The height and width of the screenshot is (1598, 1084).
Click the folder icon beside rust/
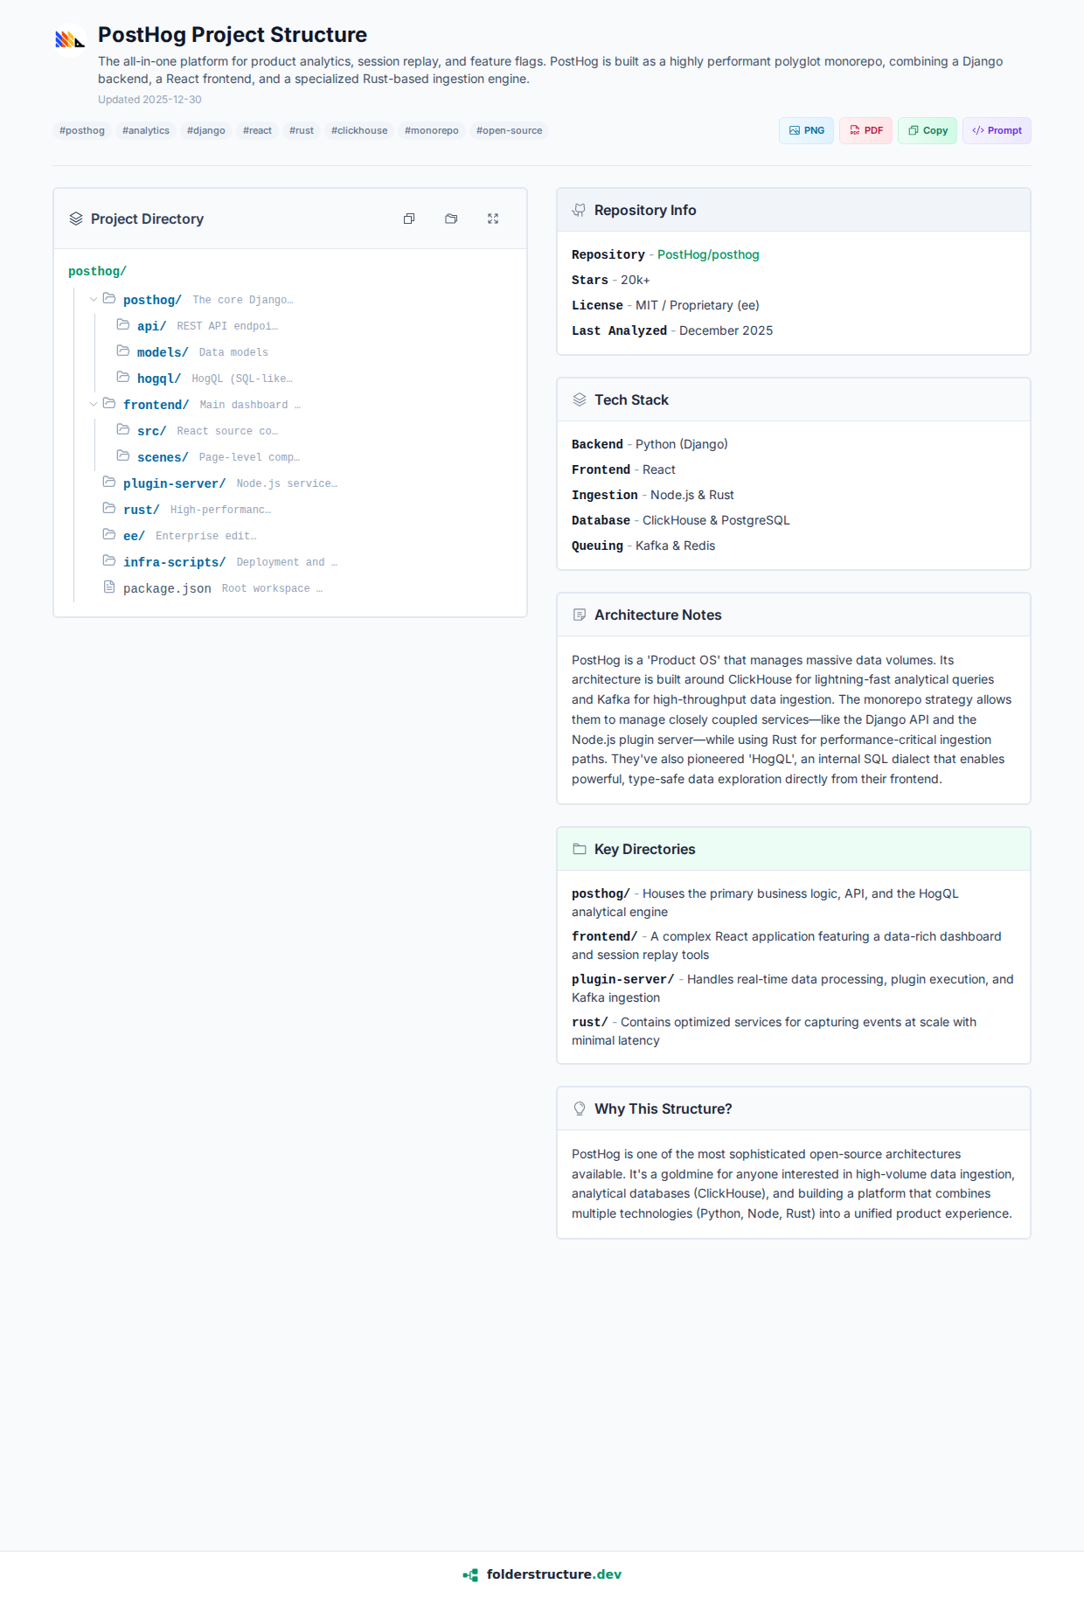(109, 509)
